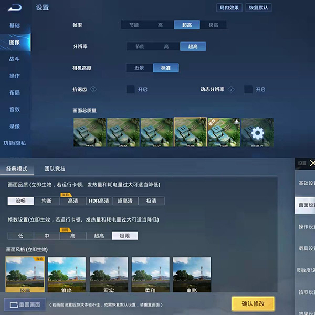The width and height of the screenshot is (315, 315).
Task: Switch to the 团队竞技 tab
Action: [x=55, y=169]
